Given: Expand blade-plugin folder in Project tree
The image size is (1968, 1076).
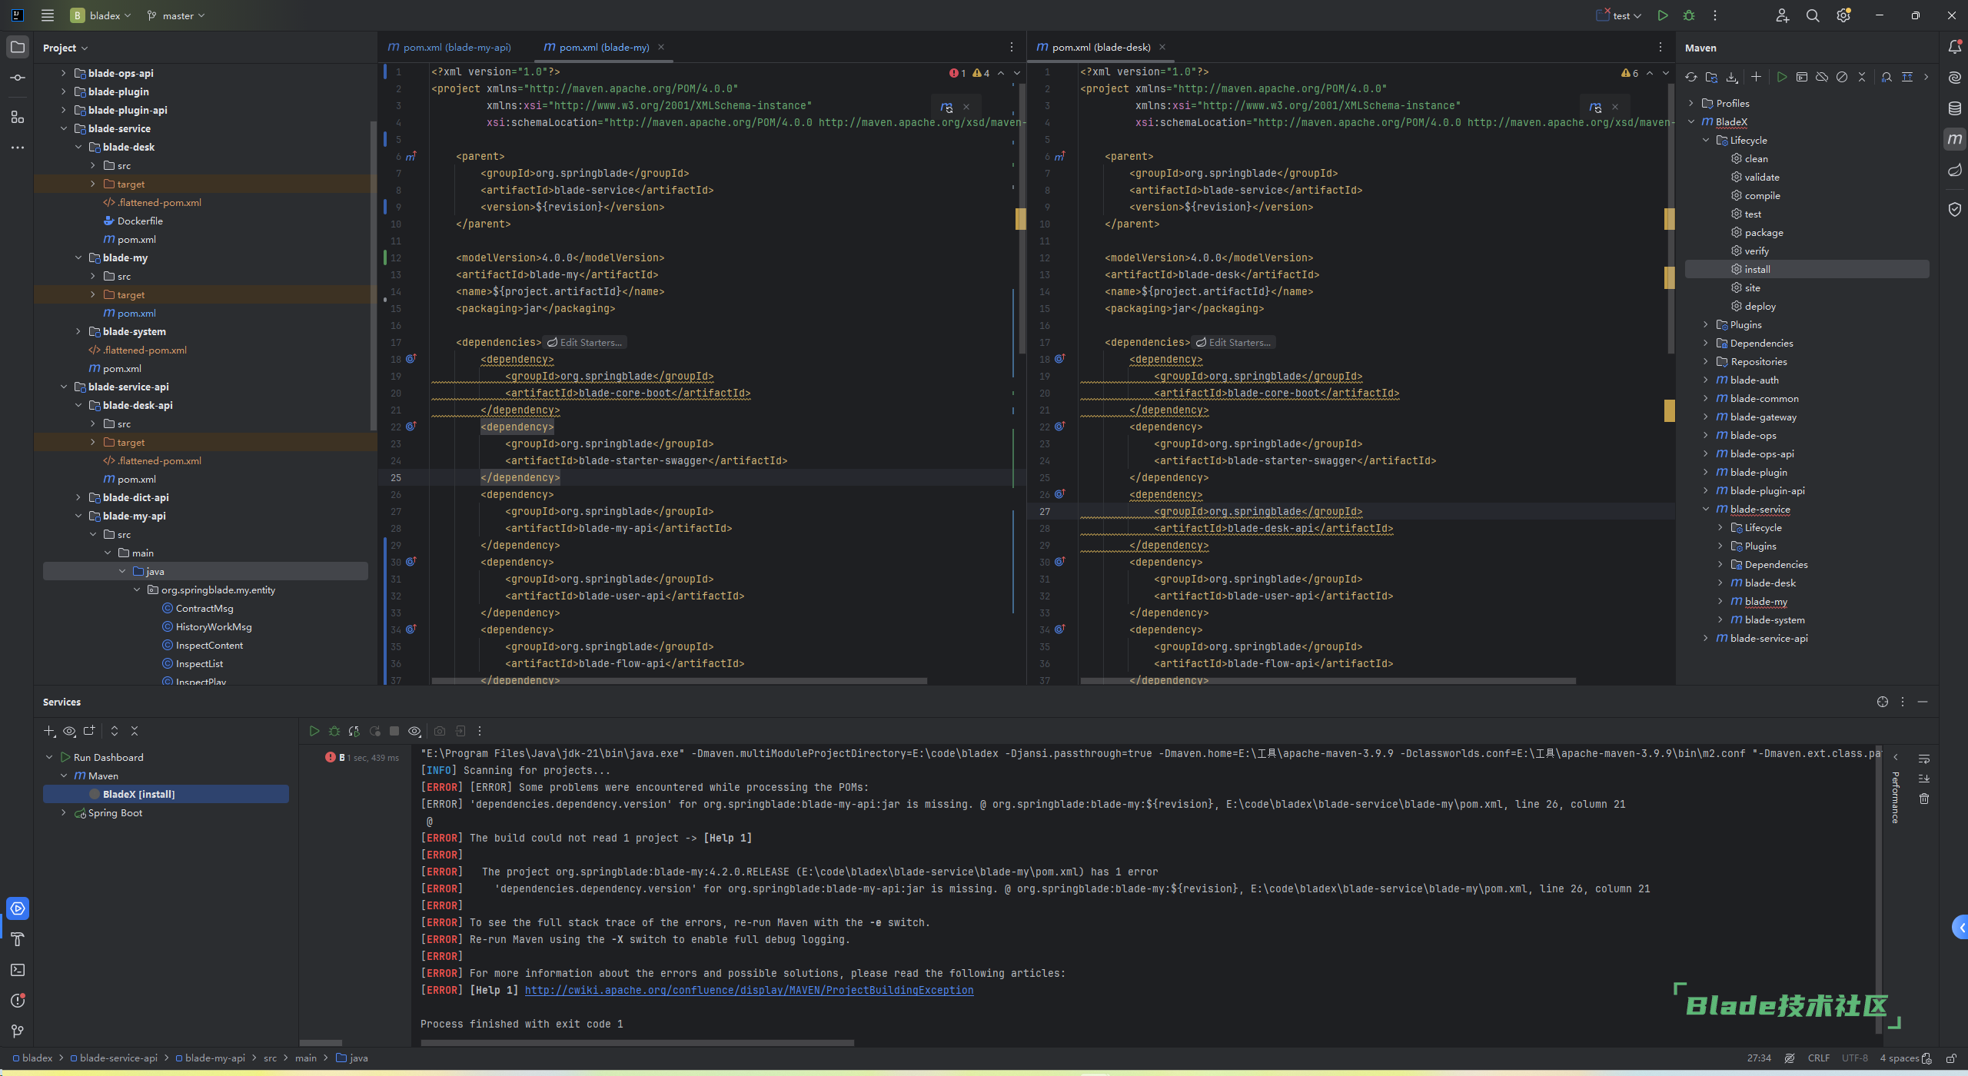Looking at the screenshot, I should [x=64, y=91].
